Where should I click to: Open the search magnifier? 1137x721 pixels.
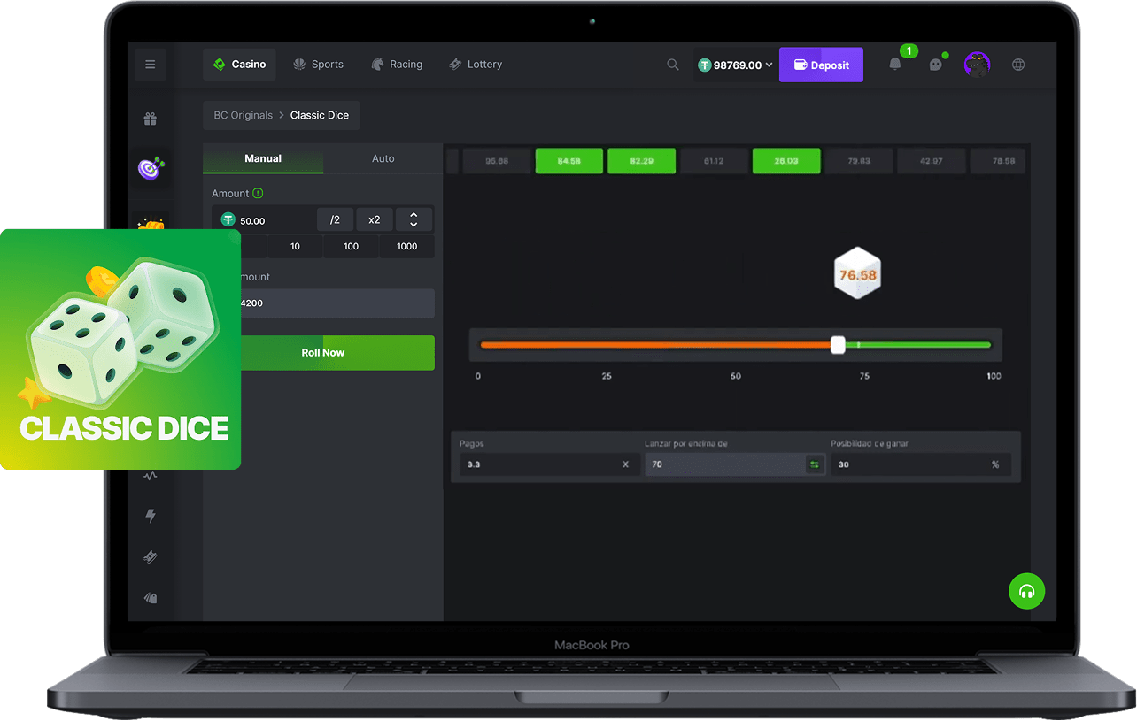[673, 65]
